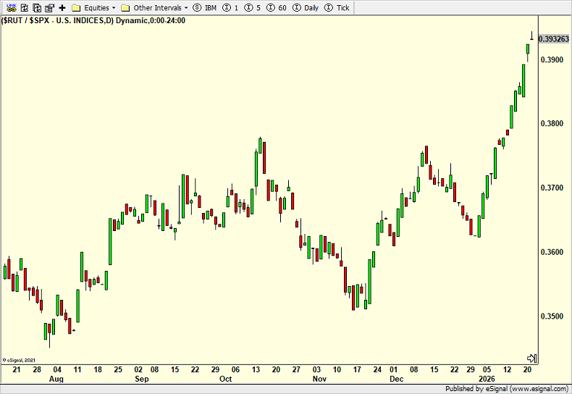Click the third toolbar icon with stacked pages
Screen dimensions: 572x394
(x=36, y=8)
